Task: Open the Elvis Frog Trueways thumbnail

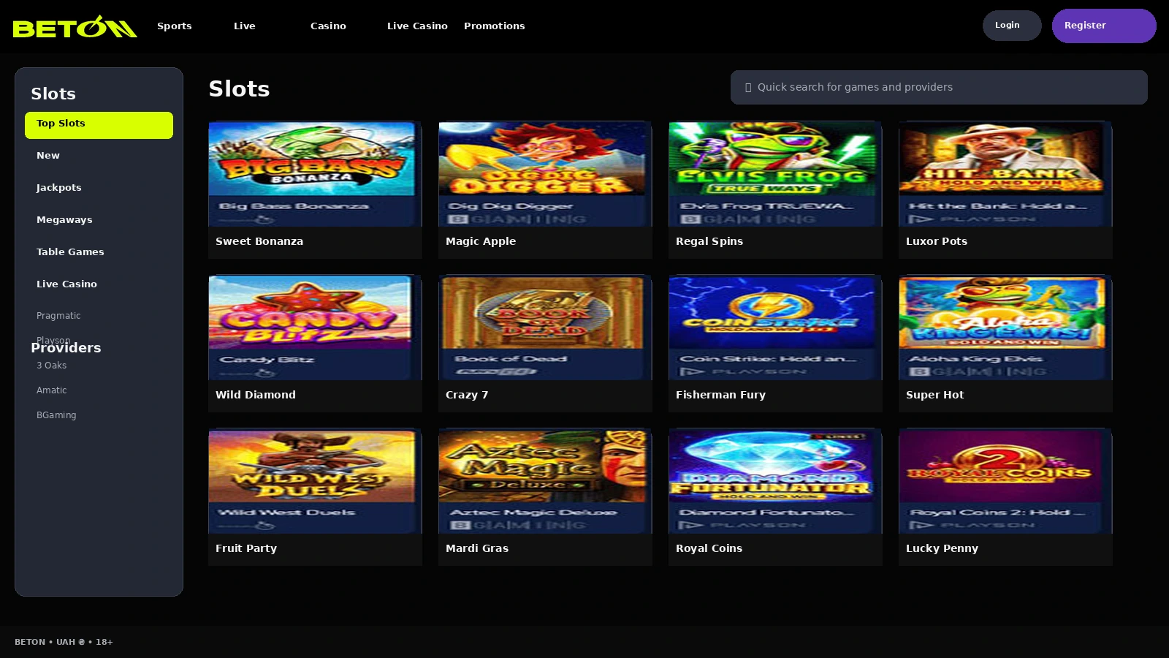Action: 775,174
